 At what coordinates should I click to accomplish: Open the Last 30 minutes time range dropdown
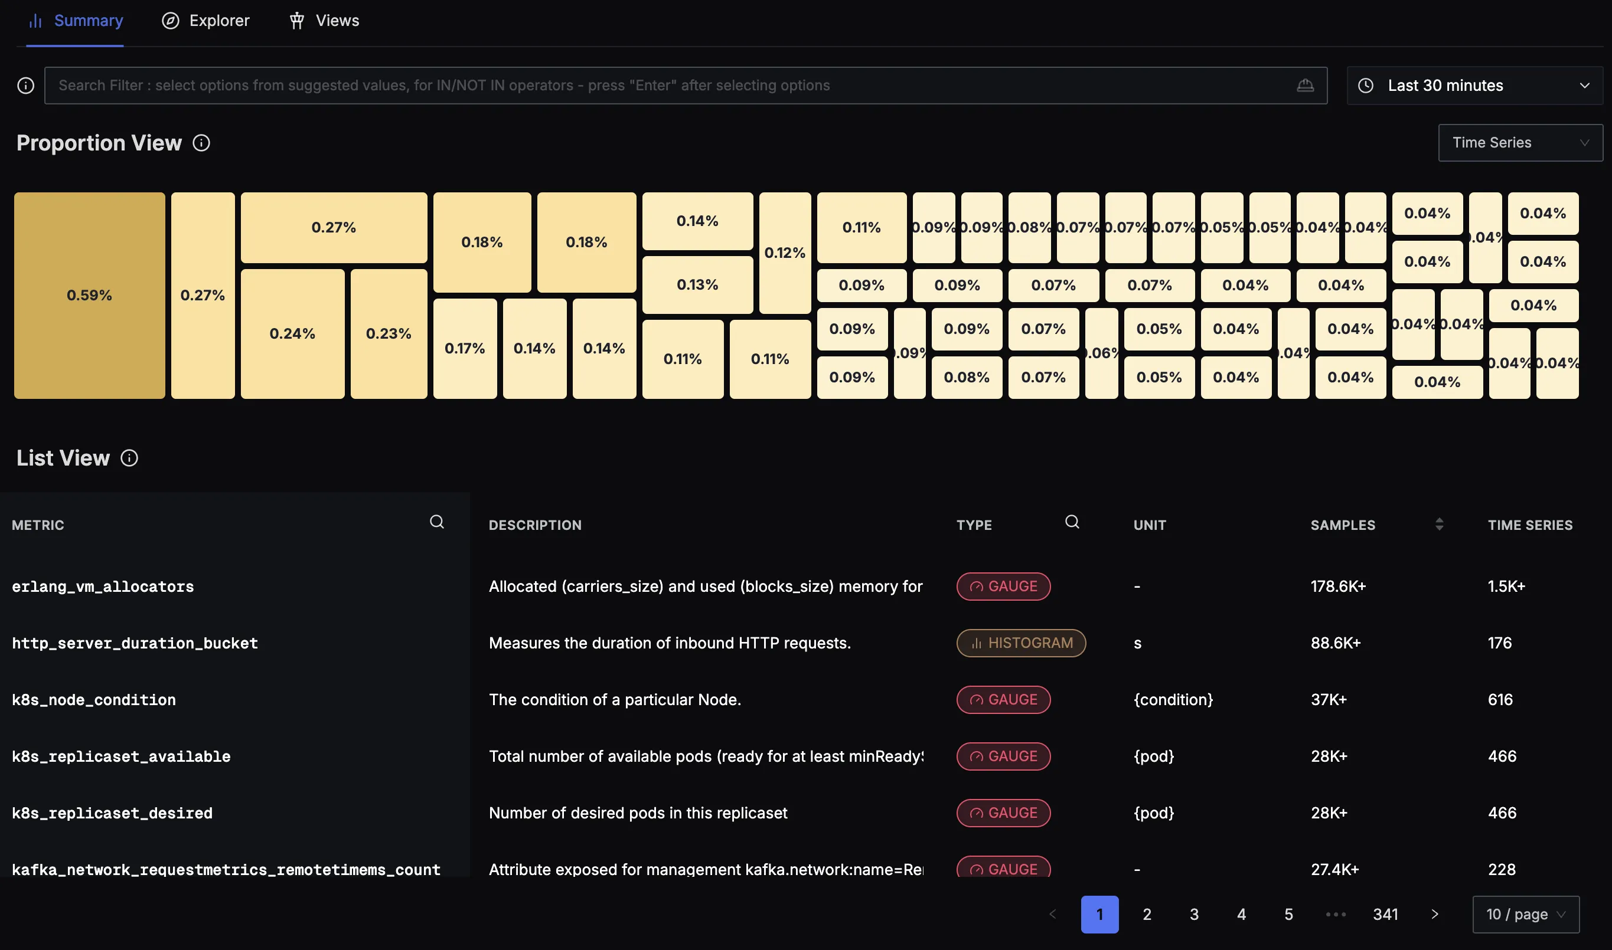[1474, 86]
